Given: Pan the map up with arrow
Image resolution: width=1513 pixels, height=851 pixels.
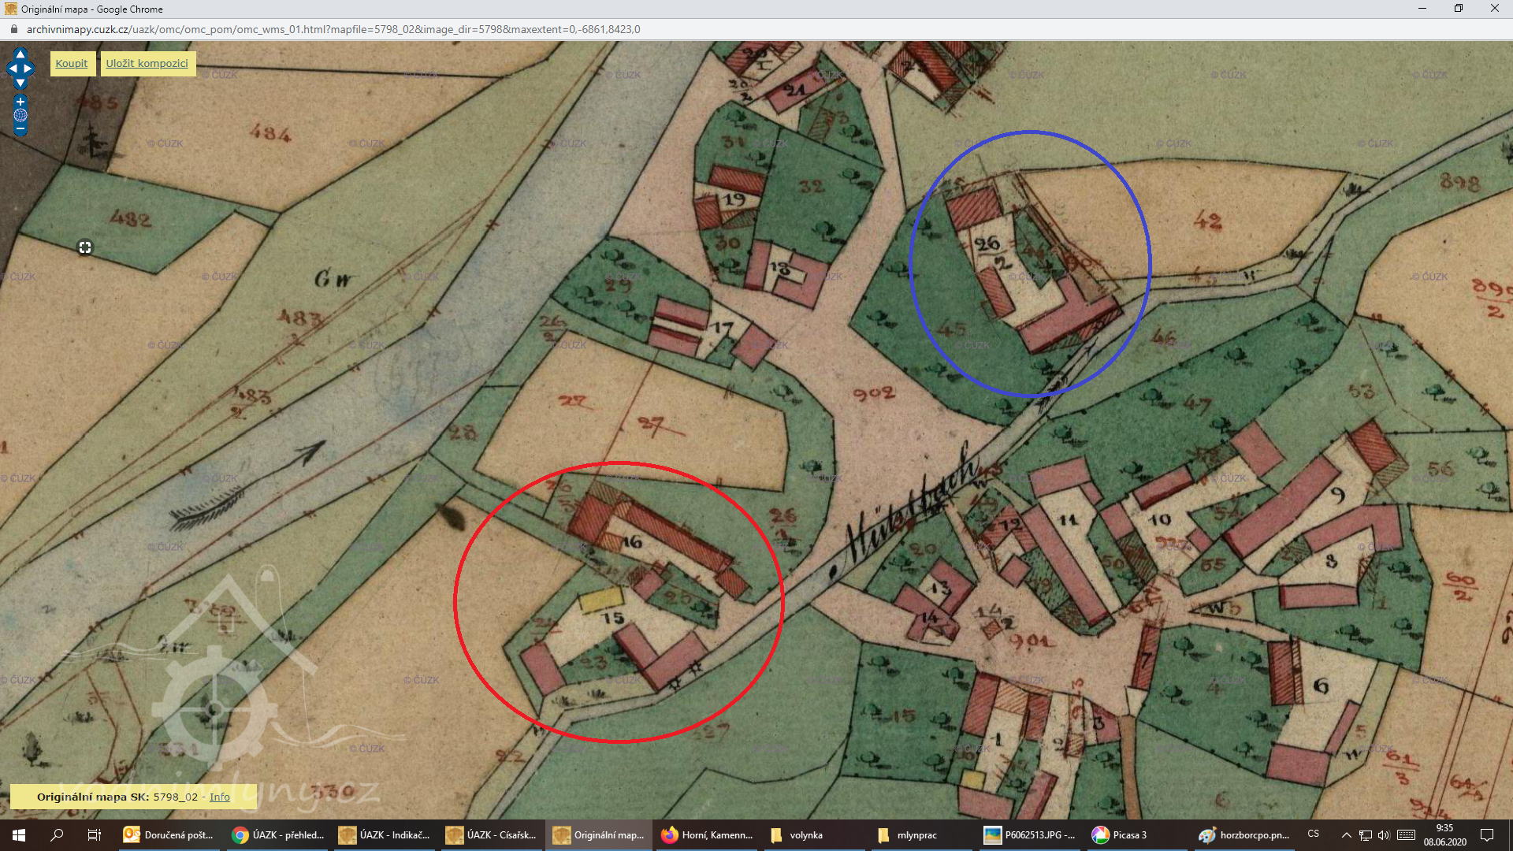Looking at the screenshot, I should tap(20, 54).
